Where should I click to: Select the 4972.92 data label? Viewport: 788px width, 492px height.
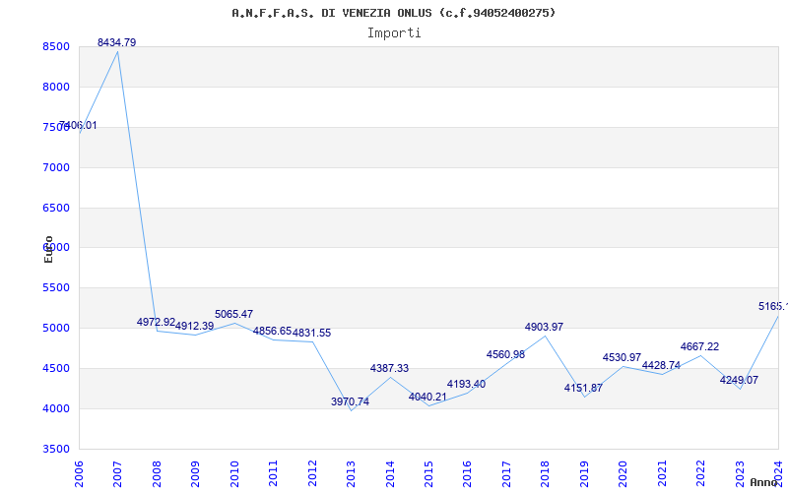click(156, 322)
